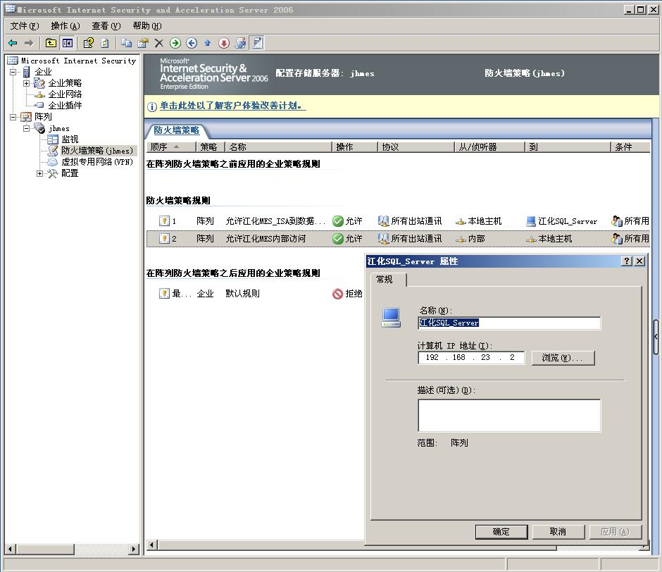Click the 江化SQL_Server computer icon in rule 1
This screenshot has height=572, width=662.
(531, 221)
